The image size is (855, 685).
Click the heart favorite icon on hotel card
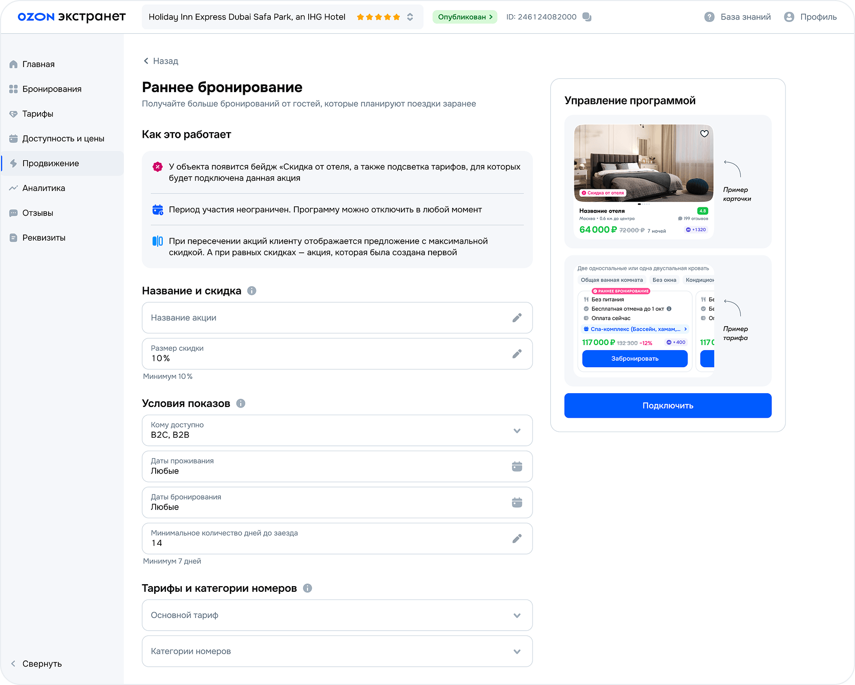click(x=704, y=134)
